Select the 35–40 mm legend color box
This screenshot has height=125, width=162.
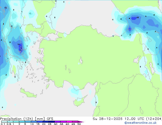tap(63, 122)
